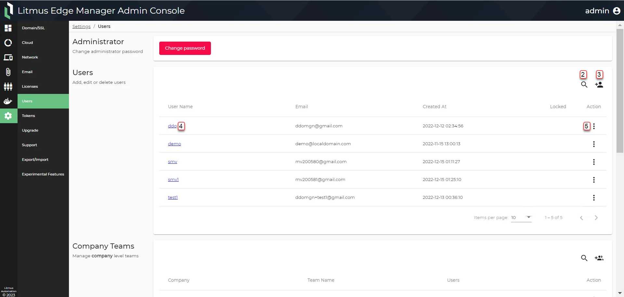Click the page vertical scrollbar thumb
This screenshot has height=297, width=624.
pos(620,91)
